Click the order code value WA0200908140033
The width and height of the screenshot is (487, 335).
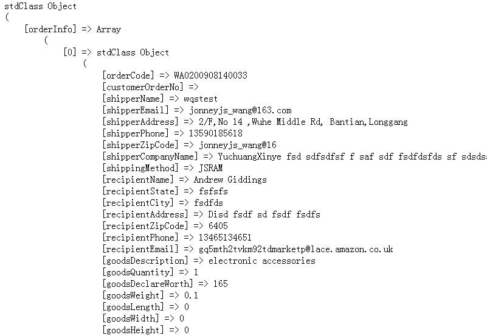[210, 76]
